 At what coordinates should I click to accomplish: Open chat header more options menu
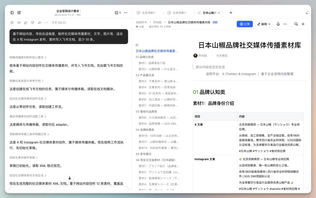(126, 13)
